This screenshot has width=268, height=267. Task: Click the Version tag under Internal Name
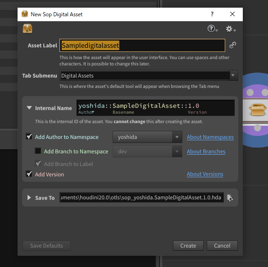pos(197,112)
